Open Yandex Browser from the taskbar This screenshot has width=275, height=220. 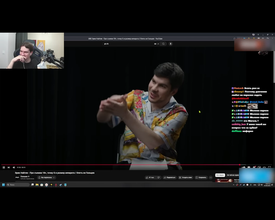[x=46, y=185]
